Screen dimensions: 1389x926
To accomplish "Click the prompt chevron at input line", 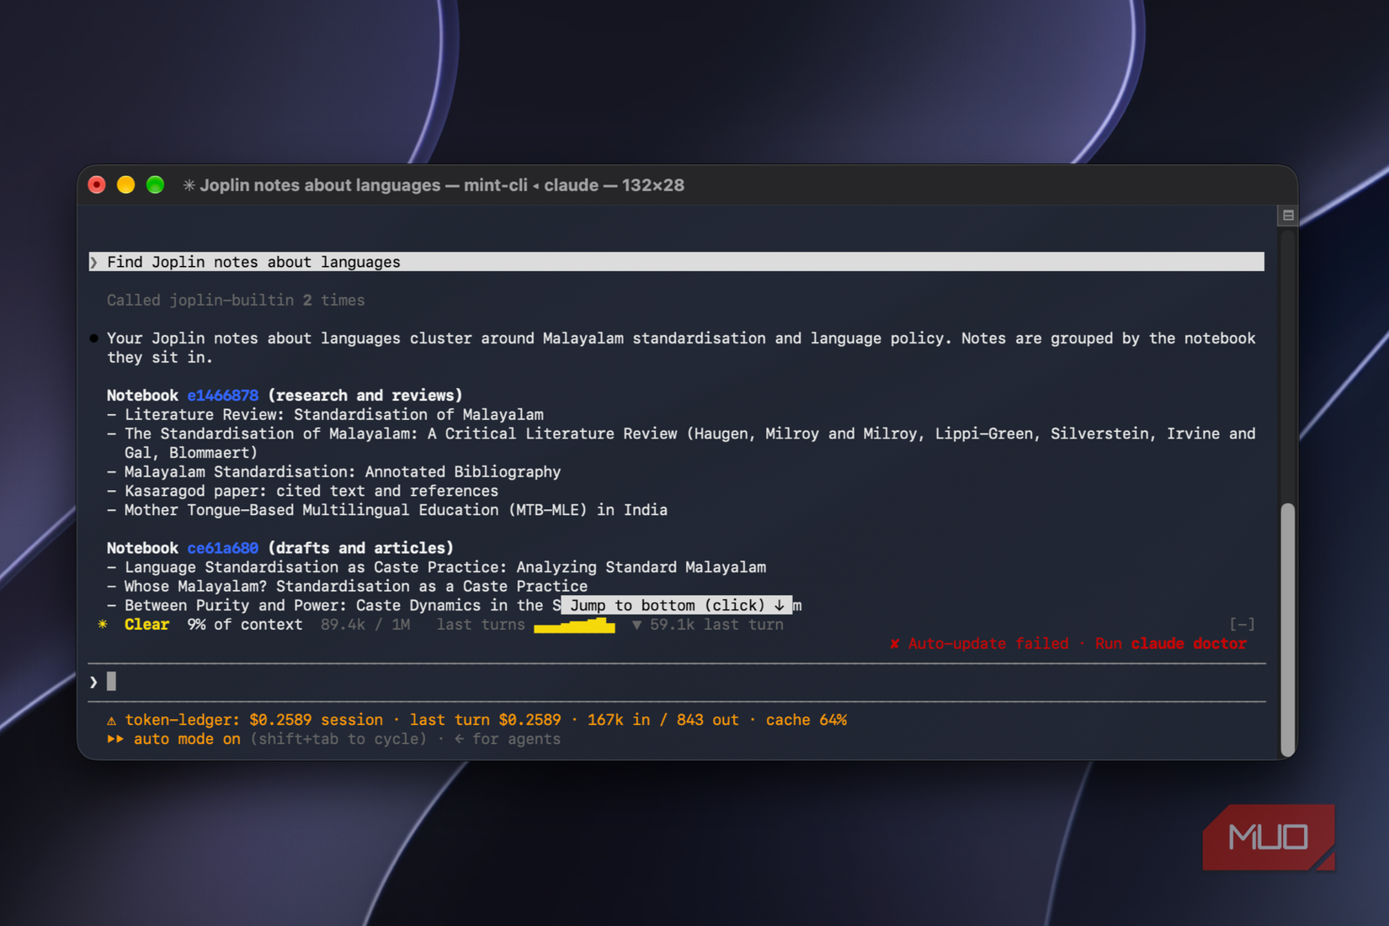I will (x=93, y=682).
